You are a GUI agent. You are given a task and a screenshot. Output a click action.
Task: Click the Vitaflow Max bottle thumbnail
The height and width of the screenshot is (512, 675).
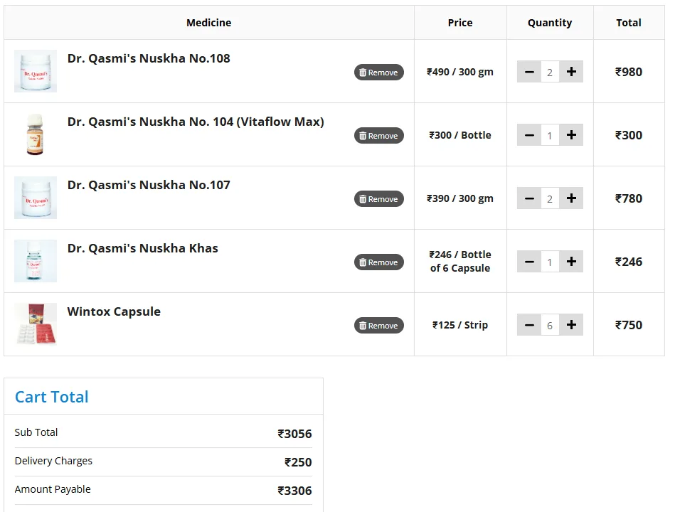pos(36,134)
